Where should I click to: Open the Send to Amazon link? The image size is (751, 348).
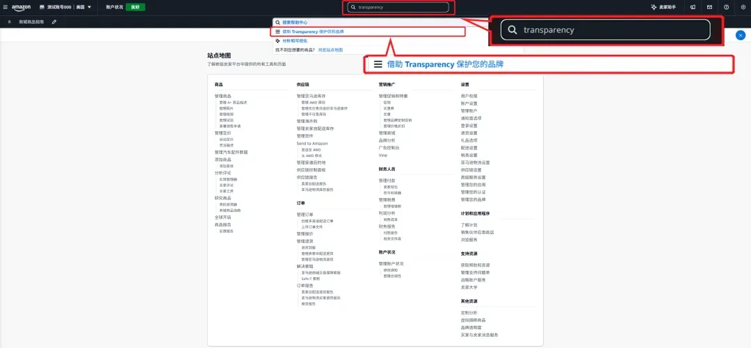[x=312, y=144]
